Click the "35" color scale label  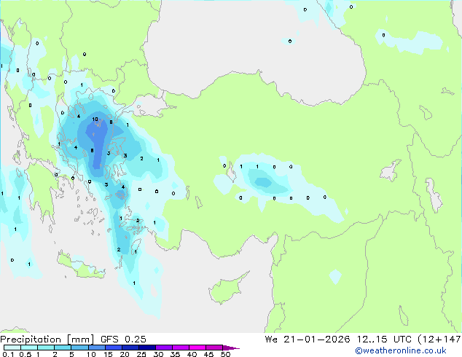(x=176, y=354)
